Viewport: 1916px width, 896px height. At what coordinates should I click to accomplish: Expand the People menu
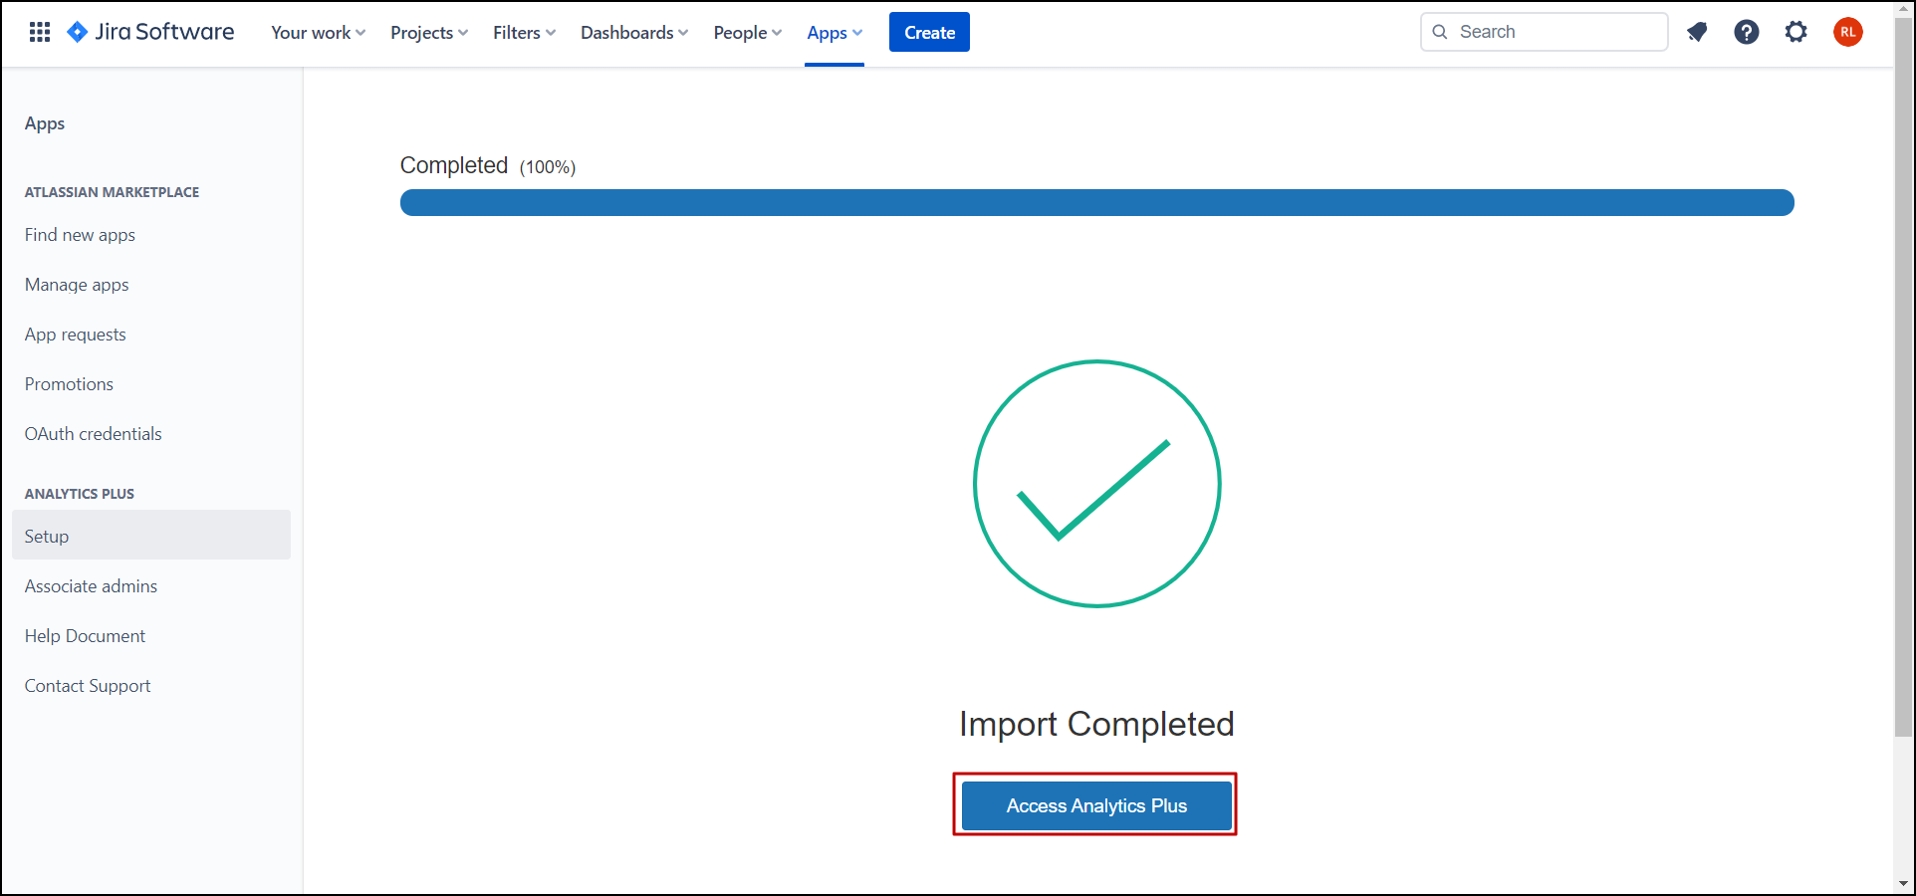click(747, 33)
